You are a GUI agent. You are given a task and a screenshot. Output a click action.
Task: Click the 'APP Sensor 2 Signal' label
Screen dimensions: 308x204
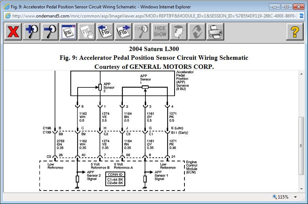[94, 176]
